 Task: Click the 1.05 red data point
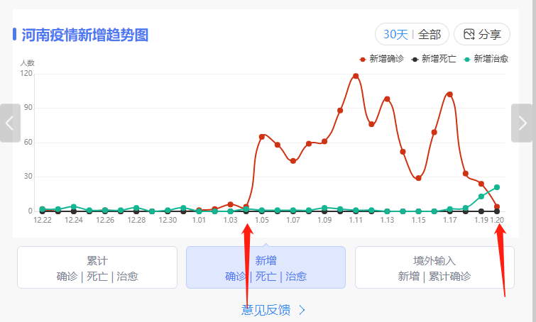(262, 136)
